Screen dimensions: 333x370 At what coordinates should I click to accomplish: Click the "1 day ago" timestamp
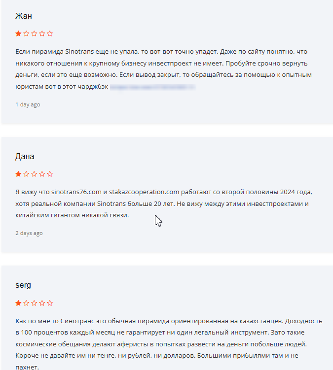(x=28, y=104)
